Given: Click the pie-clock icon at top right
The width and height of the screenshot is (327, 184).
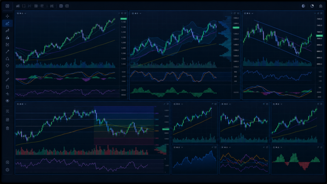Looking at the screenshot, I should [x=312, y=6].
